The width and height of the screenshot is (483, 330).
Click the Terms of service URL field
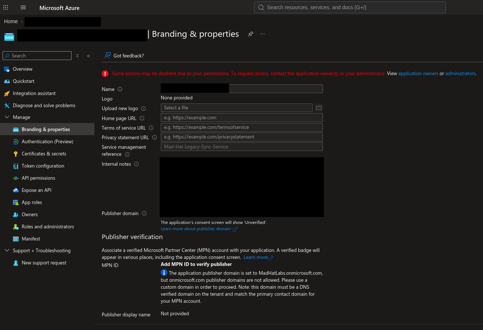coord(242,127)
